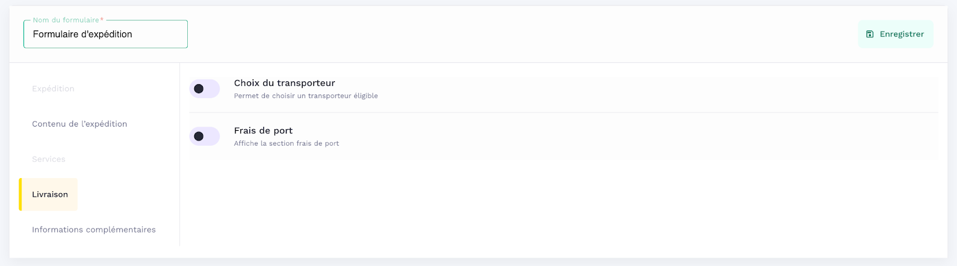957x266 pixels.
Task: Click 'Permet de choisir un transporteur éligible' description
Action: [306, 96]
